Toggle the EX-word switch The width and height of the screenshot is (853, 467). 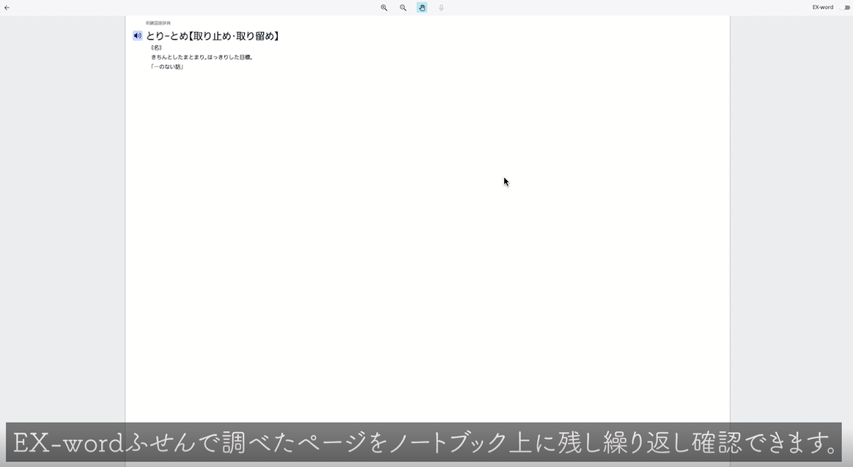pyautogui.click(x=845, y=7)
